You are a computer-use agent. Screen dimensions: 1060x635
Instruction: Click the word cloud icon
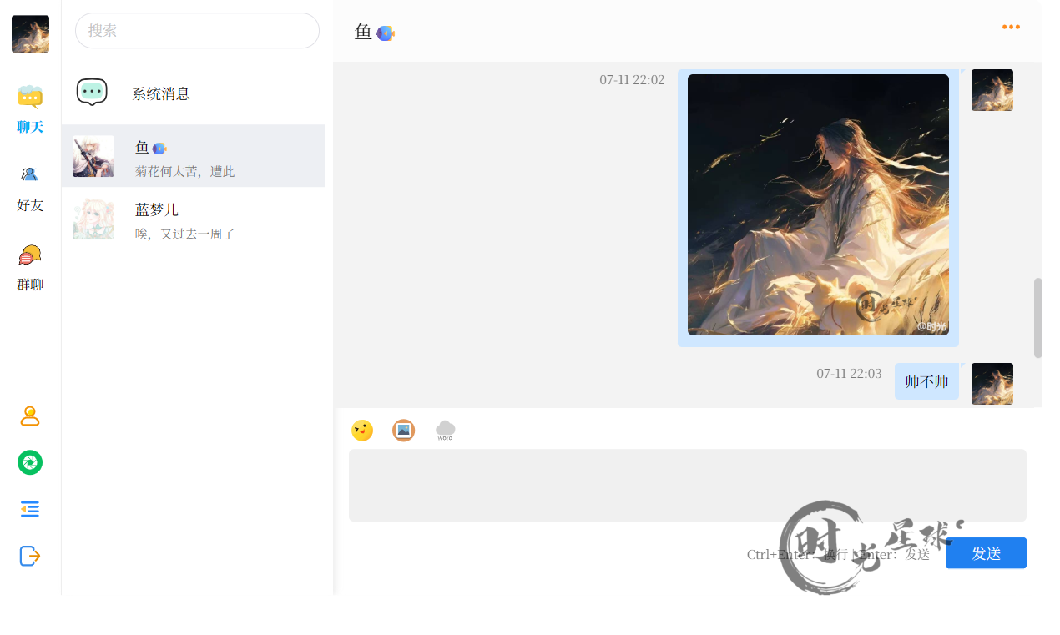point(446,431)
